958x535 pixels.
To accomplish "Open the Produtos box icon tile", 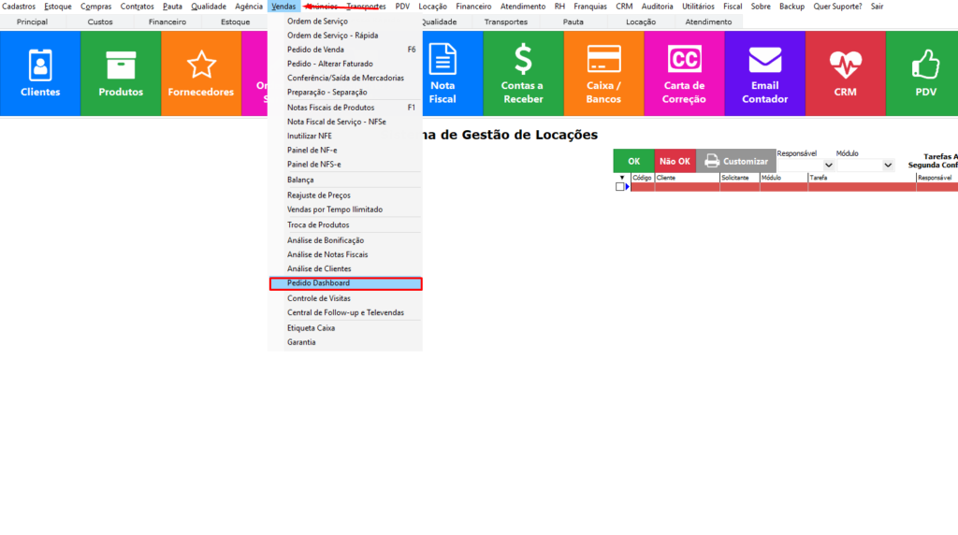I will 121,73.
